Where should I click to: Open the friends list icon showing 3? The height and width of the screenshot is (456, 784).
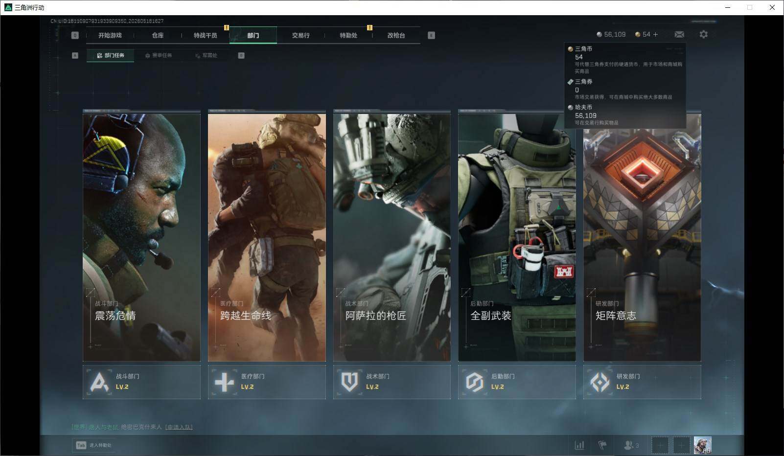[631, 445]
